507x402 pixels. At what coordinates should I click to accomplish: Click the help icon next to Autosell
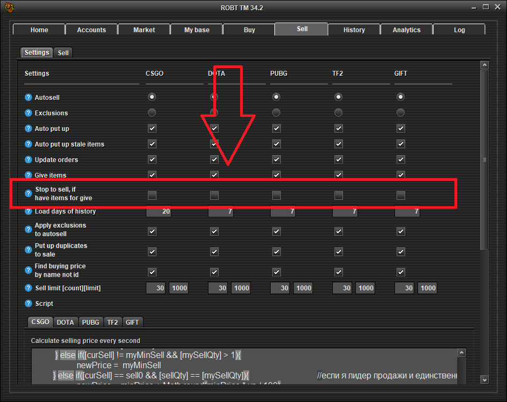click(28, 98)
